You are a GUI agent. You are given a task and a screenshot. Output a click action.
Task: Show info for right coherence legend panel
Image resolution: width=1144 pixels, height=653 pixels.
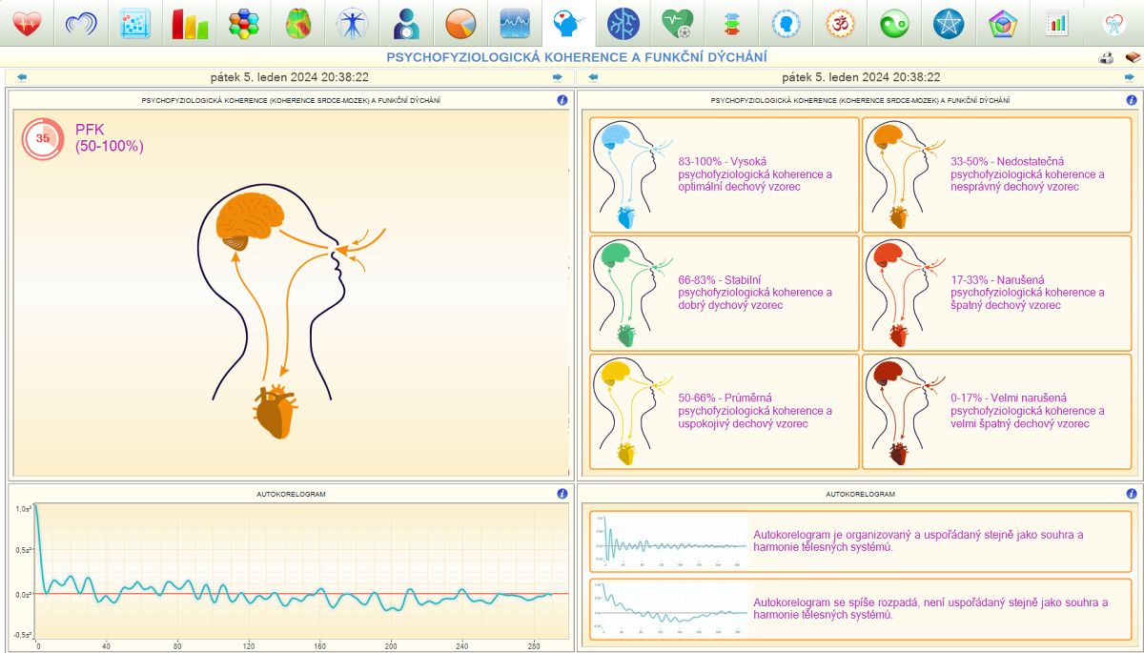(x=1132, y=100)
